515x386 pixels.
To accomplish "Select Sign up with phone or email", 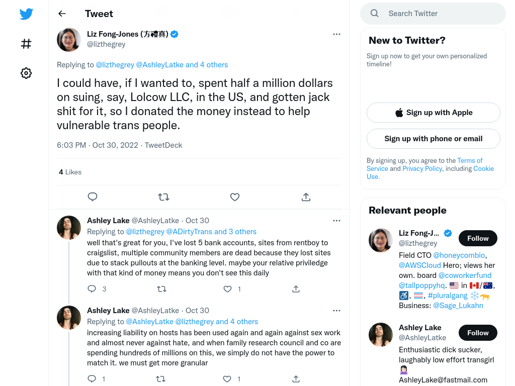I will point(434,139).
